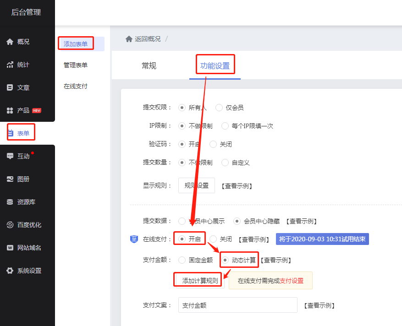
Task: Click the 概况 home icon in sidebar
Action: [x=10, y=42]
